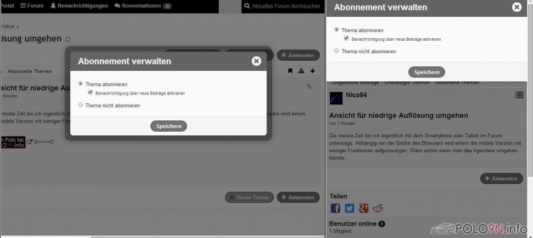Click Speichern in the desktop view dialog
The height and width of the screenshot is (238, 533).
coord(169,126)
